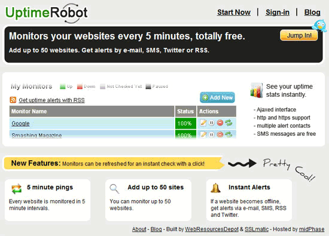
Task: Refresh the Smashing Magazine monitor
Action: click(229, 134)
